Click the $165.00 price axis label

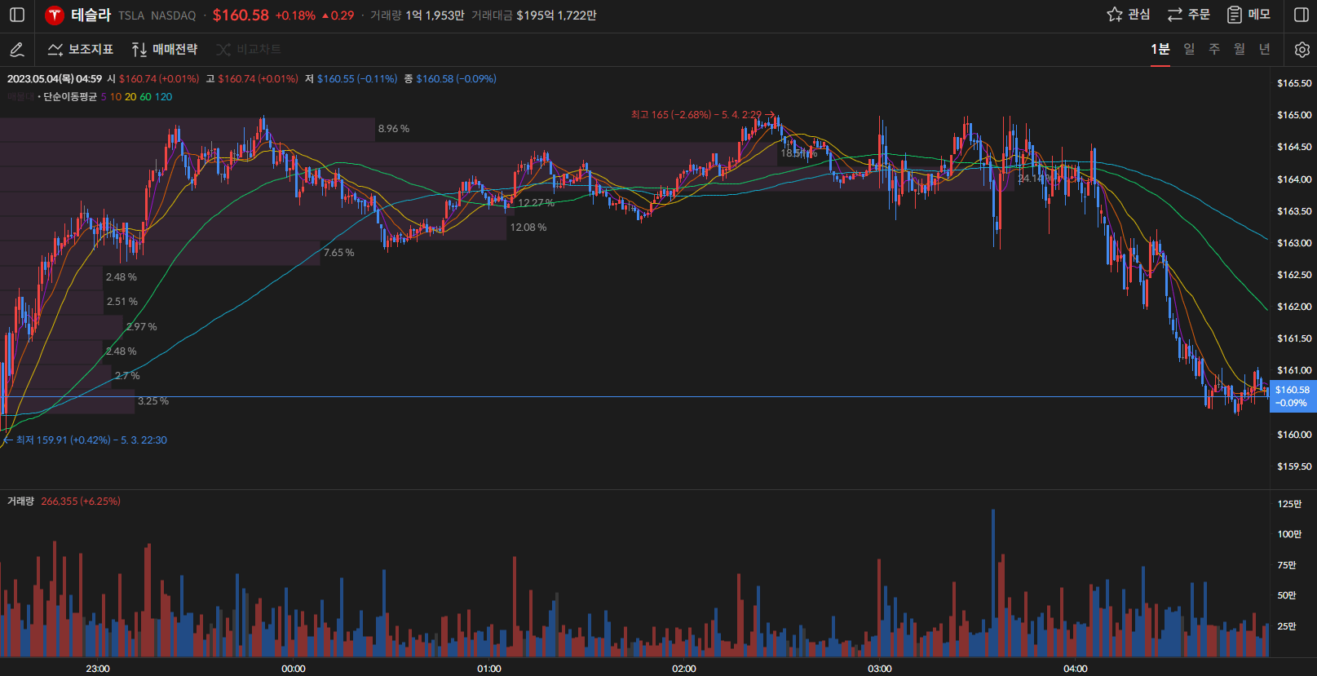point(1294,115)
